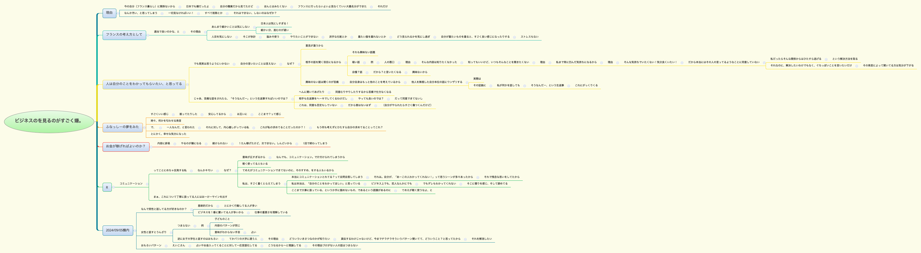The image size is (921, 253).
Task: Collapse the fold circle after 女性と話すとうんざり
Action: click(x=171, y=233)
